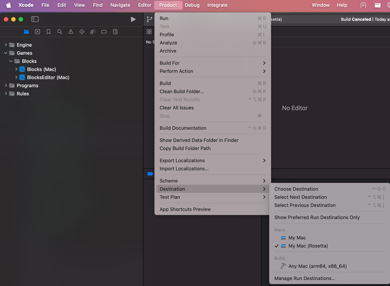Screen dimensions: 390x286
Task: Click the Run play button in toolbar
Action: [133, 19]
